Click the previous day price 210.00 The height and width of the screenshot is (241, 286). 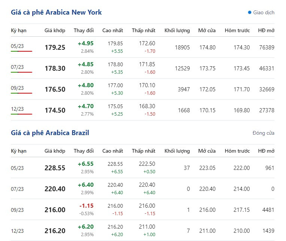click(x=242, y=231)
